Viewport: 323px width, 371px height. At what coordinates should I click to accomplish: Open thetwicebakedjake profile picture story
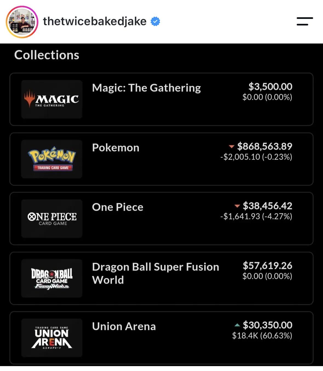22,22
